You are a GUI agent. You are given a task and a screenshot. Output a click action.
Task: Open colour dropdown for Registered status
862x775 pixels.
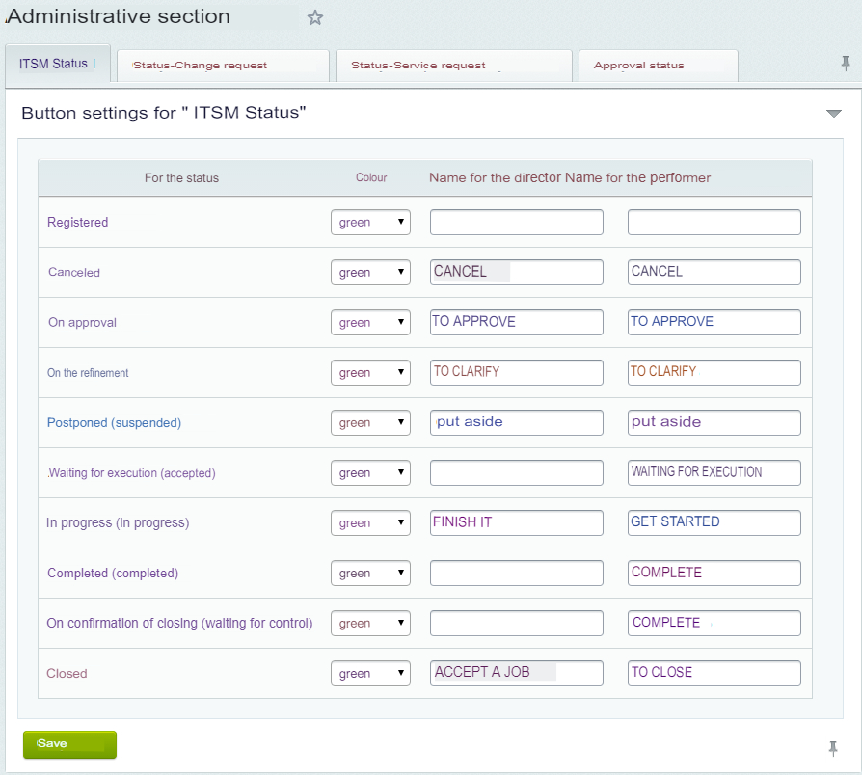(370, 223)
